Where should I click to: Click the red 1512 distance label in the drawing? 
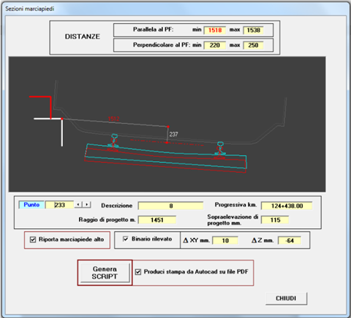pos(114,119)
